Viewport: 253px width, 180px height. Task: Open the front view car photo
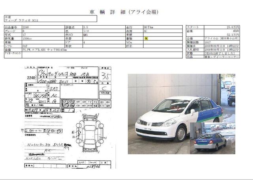(x=181, y=114)
